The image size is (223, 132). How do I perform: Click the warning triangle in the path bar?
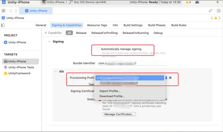click(x=216, y=18)
